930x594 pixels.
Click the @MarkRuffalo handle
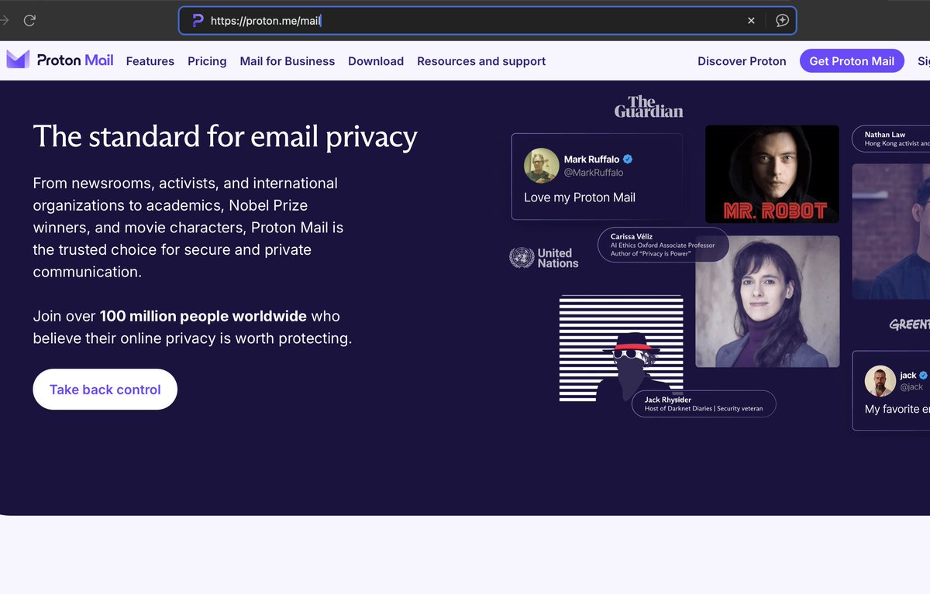pos(594,173)
